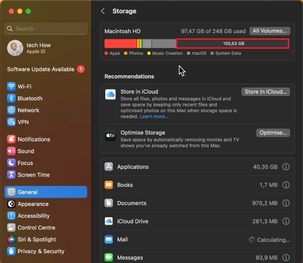Open Privacy & Security settings
Screen dimensions: 303x263
click(41, 251)
